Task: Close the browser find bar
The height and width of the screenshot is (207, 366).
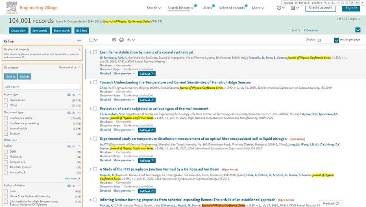Action: click(363, 3)
